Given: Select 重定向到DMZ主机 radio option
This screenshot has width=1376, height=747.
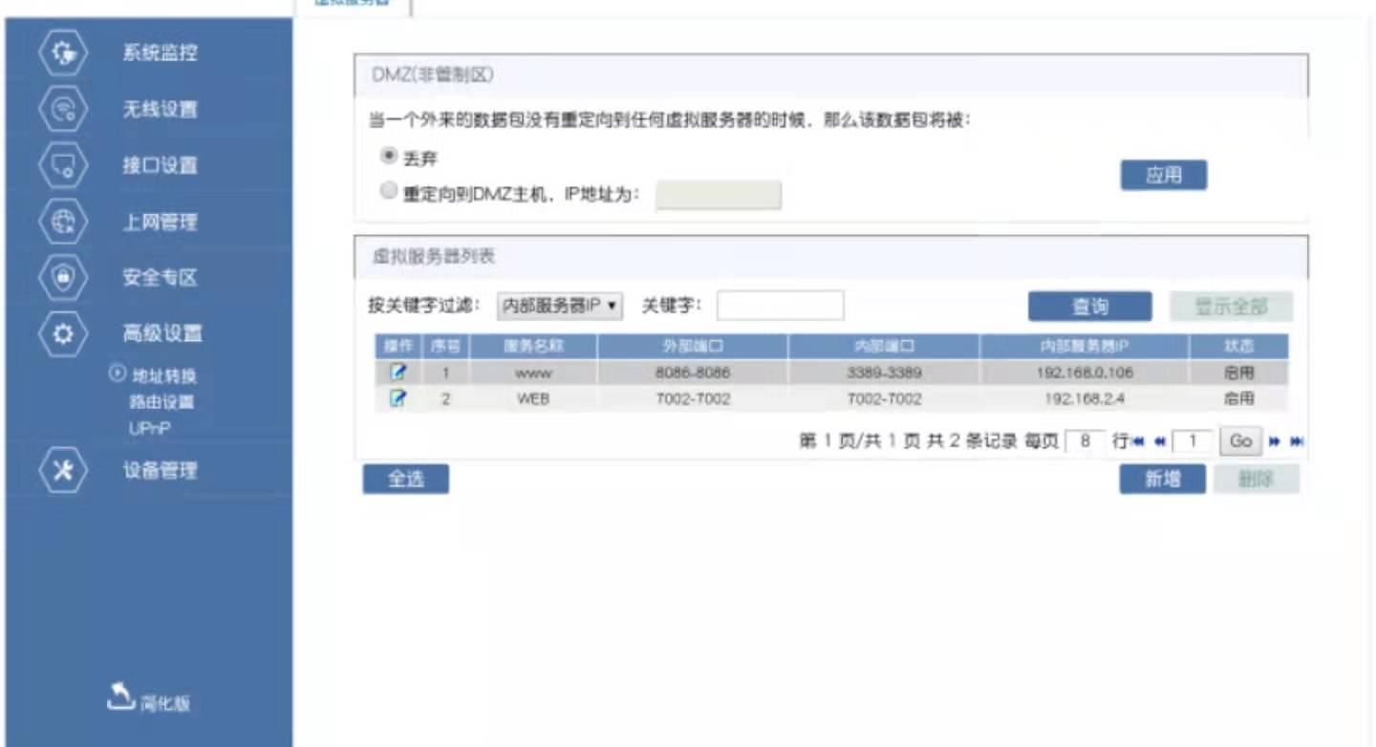Looking at the screenshot, I should 388,192.
